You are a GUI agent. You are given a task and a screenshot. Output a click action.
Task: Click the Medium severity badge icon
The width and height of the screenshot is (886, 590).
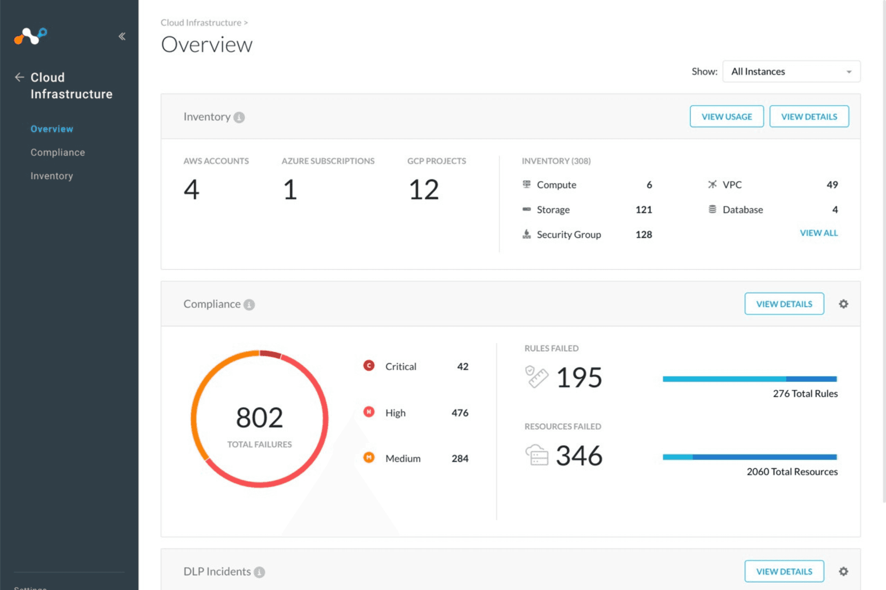point(369,458)
